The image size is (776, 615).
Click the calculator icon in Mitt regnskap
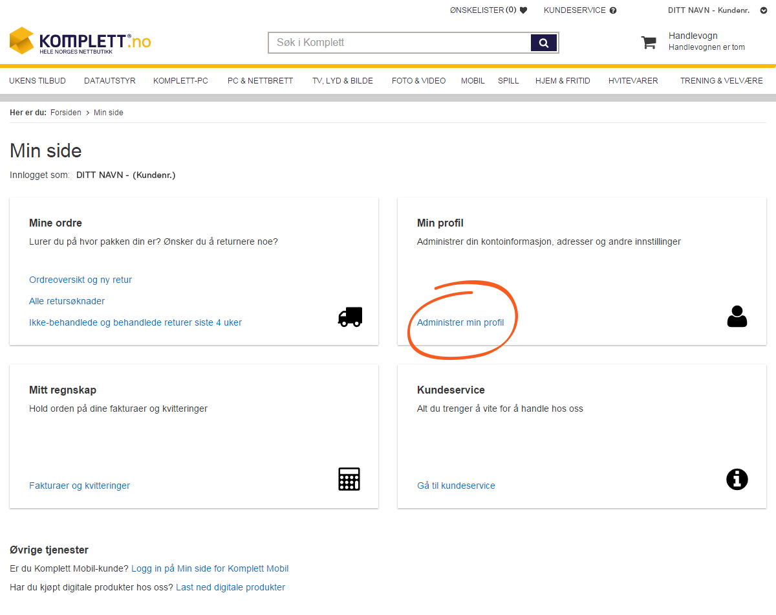click(349, 479)
